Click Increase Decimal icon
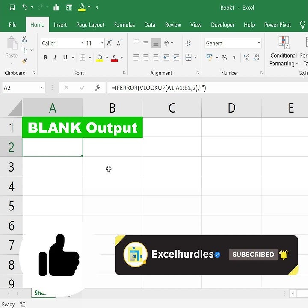 [246, 58]
